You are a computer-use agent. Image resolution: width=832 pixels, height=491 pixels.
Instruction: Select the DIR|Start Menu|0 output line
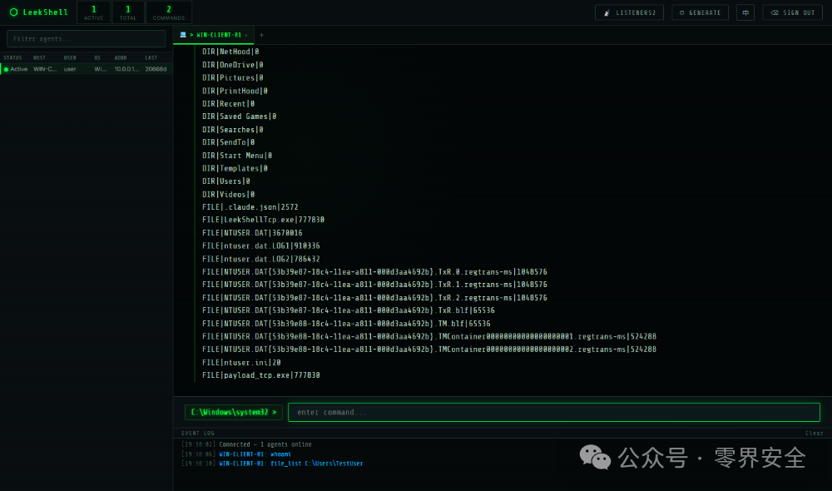coord(237,156)
